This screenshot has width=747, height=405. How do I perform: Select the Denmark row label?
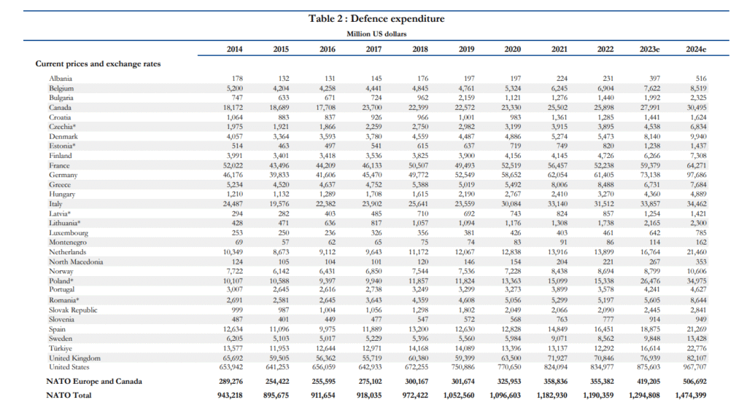(63, 136)
